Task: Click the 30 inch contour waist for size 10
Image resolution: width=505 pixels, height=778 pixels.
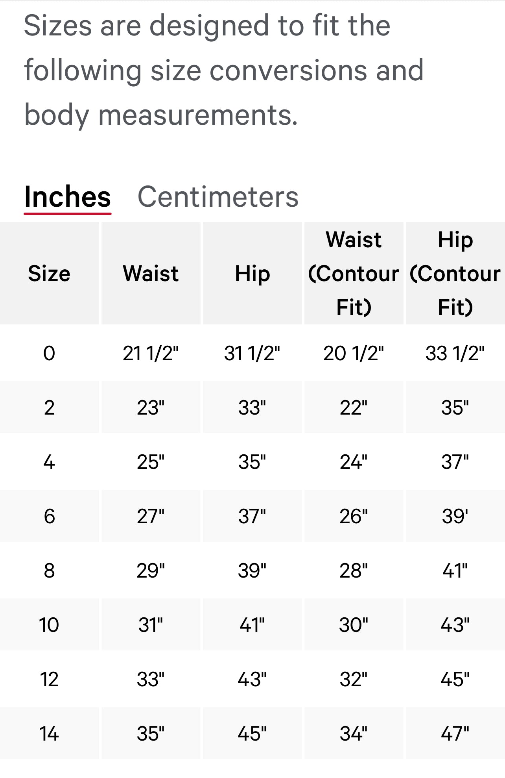Action: point(353,624)
